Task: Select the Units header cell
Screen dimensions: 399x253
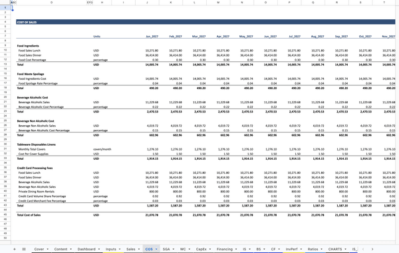Action: (96, 37)
